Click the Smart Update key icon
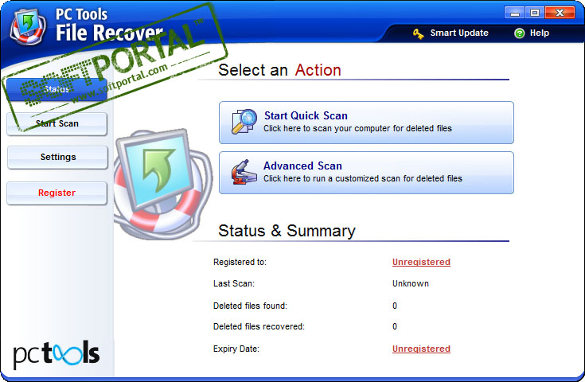The width and height of the screenshot is (585, 382). [x=418, y=33]
